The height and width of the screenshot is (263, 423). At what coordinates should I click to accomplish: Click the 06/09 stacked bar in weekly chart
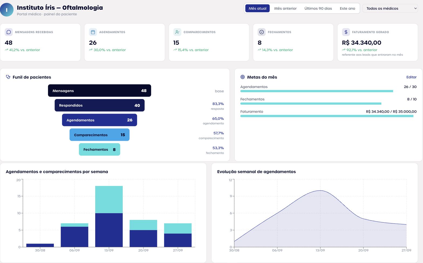(74, 235)
